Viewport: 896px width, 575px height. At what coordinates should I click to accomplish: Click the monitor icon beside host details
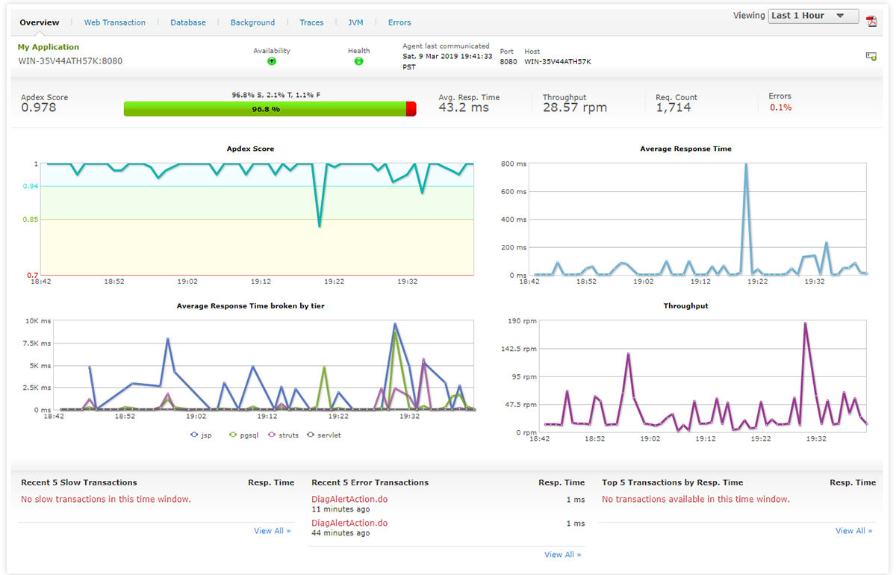(x=871, y=56)
